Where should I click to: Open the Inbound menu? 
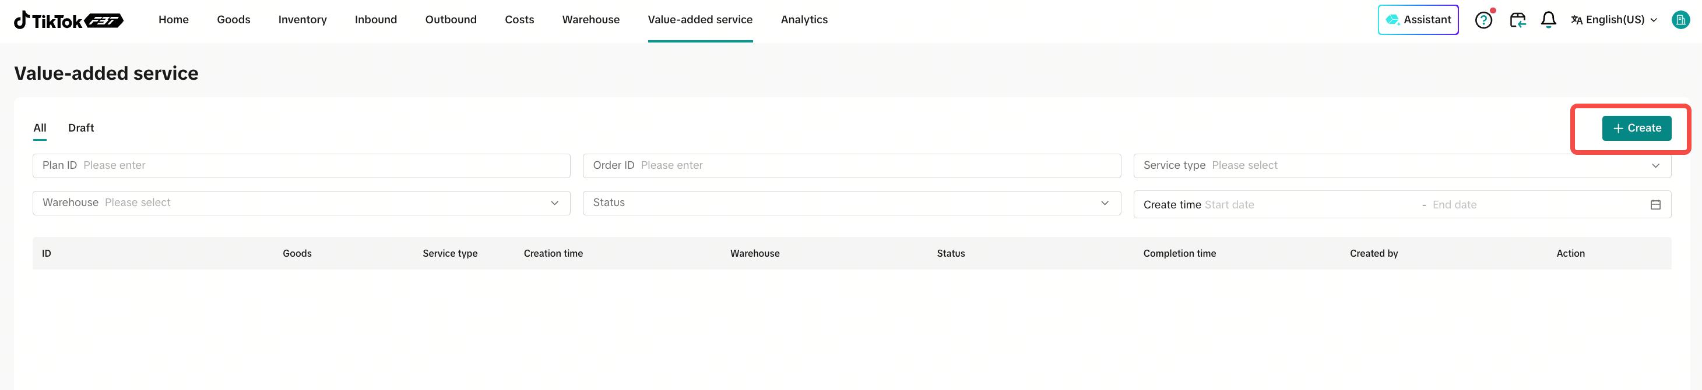tap(376, 20)
